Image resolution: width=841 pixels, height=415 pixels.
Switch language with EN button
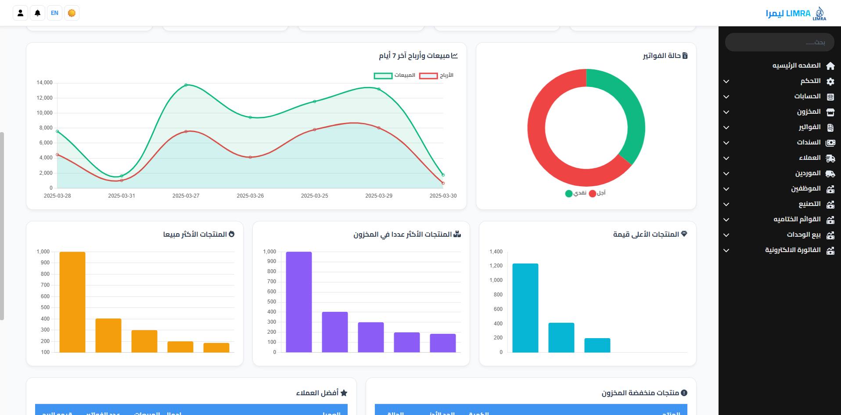pyautogui.click(x=54, y=13)
